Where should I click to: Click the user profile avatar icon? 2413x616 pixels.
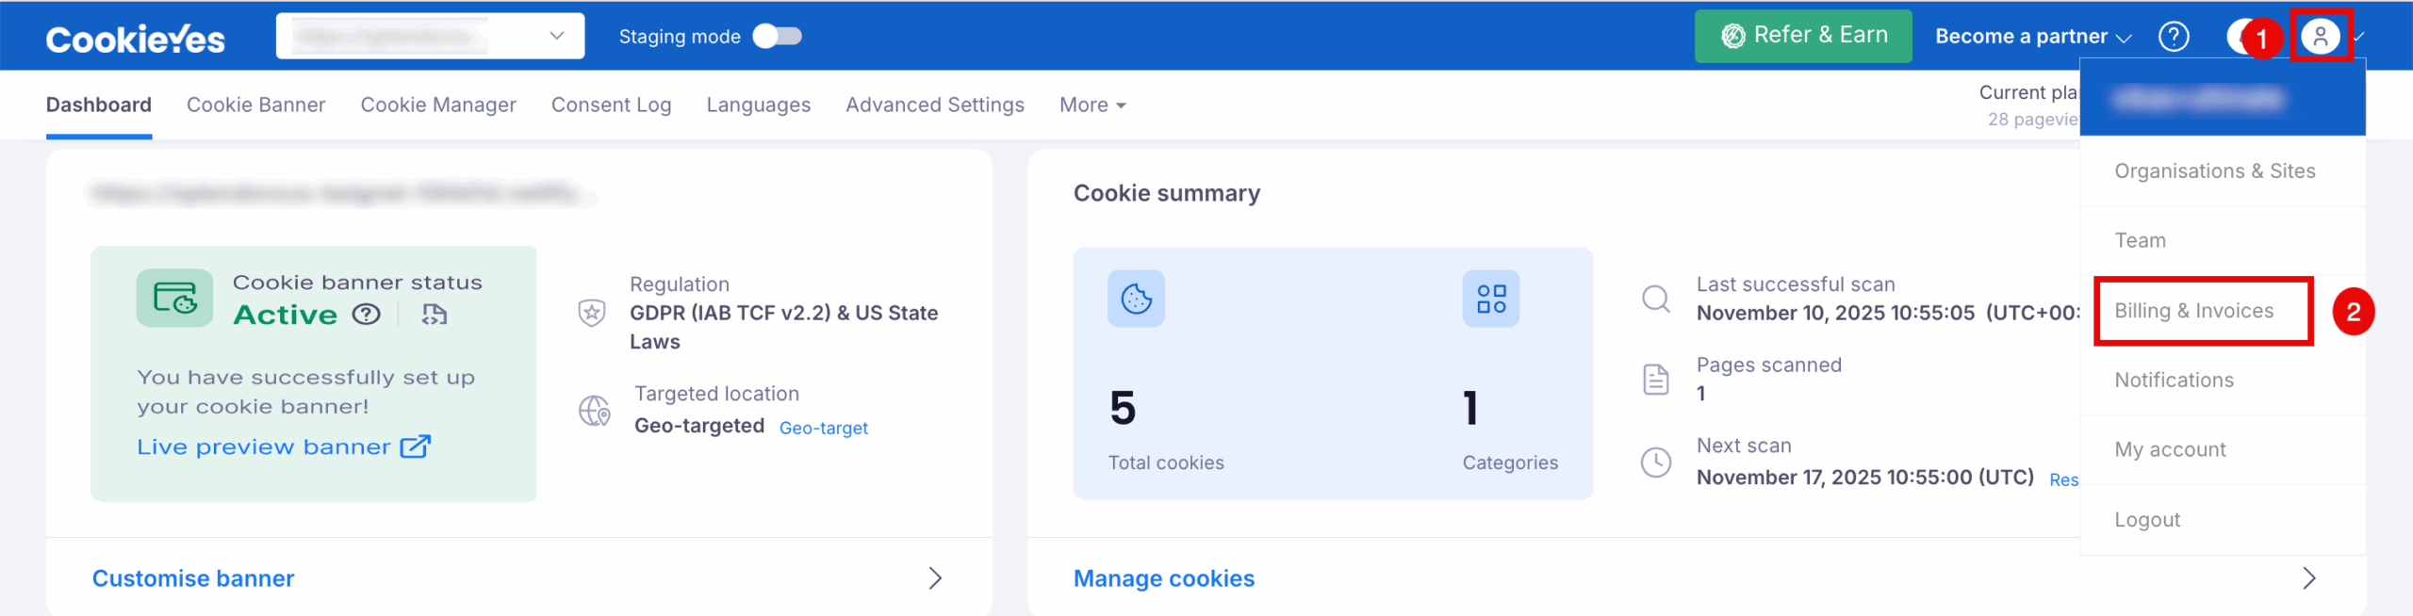tap(2320, 37)
